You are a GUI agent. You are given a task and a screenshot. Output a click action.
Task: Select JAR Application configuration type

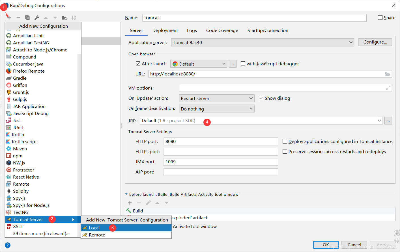(x=41, y=107)
